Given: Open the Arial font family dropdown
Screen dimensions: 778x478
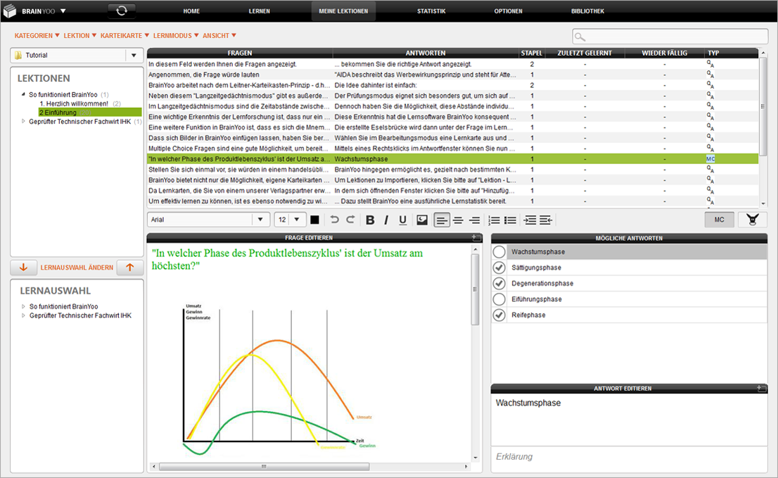Looking at the screenshot, I should click(x=260, y=220).
